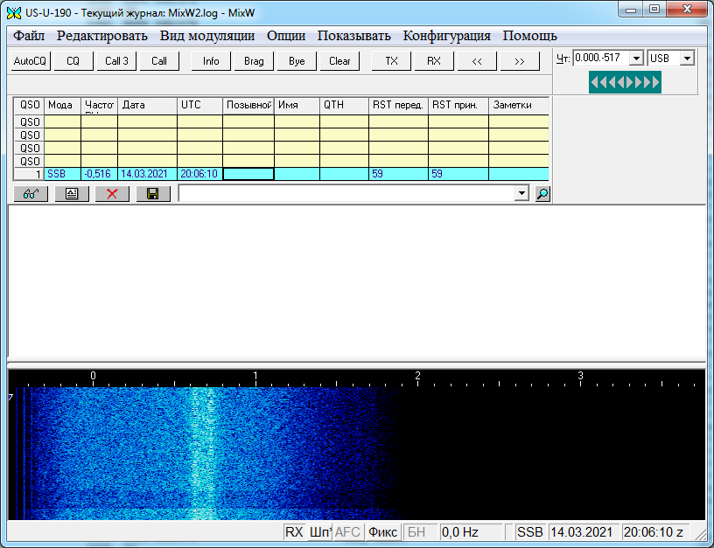Click the red X delete QSO icon
Viewport: 714px width, 548px height.
(112, 194)
